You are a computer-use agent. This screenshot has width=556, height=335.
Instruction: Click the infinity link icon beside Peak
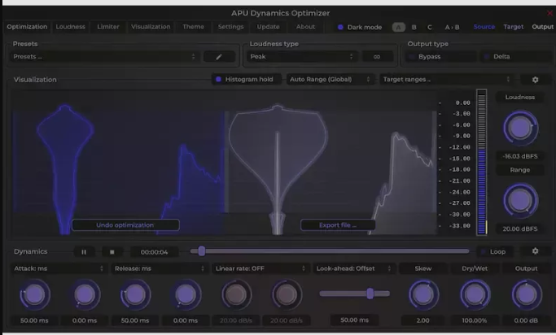point(377,57)
